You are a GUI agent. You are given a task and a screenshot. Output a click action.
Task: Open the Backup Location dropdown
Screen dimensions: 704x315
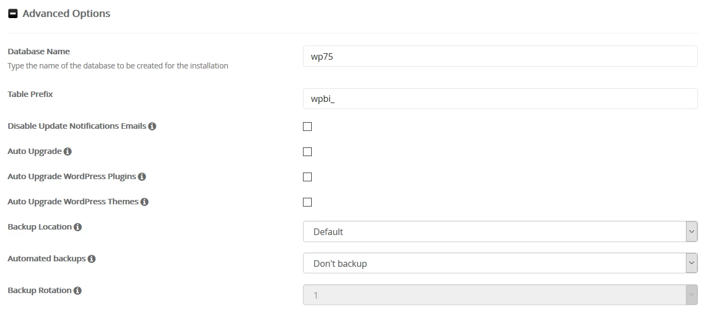pos(500,232)
